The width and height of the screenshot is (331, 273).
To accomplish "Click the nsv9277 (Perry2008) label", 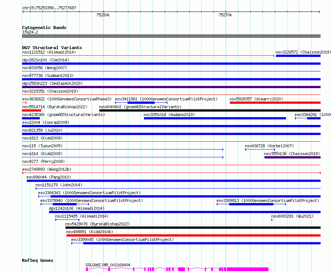I will point(44,161).
